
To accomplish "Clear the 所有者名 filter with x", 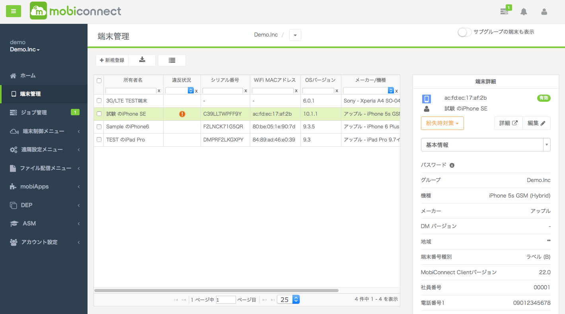I will tap(159, 91).
